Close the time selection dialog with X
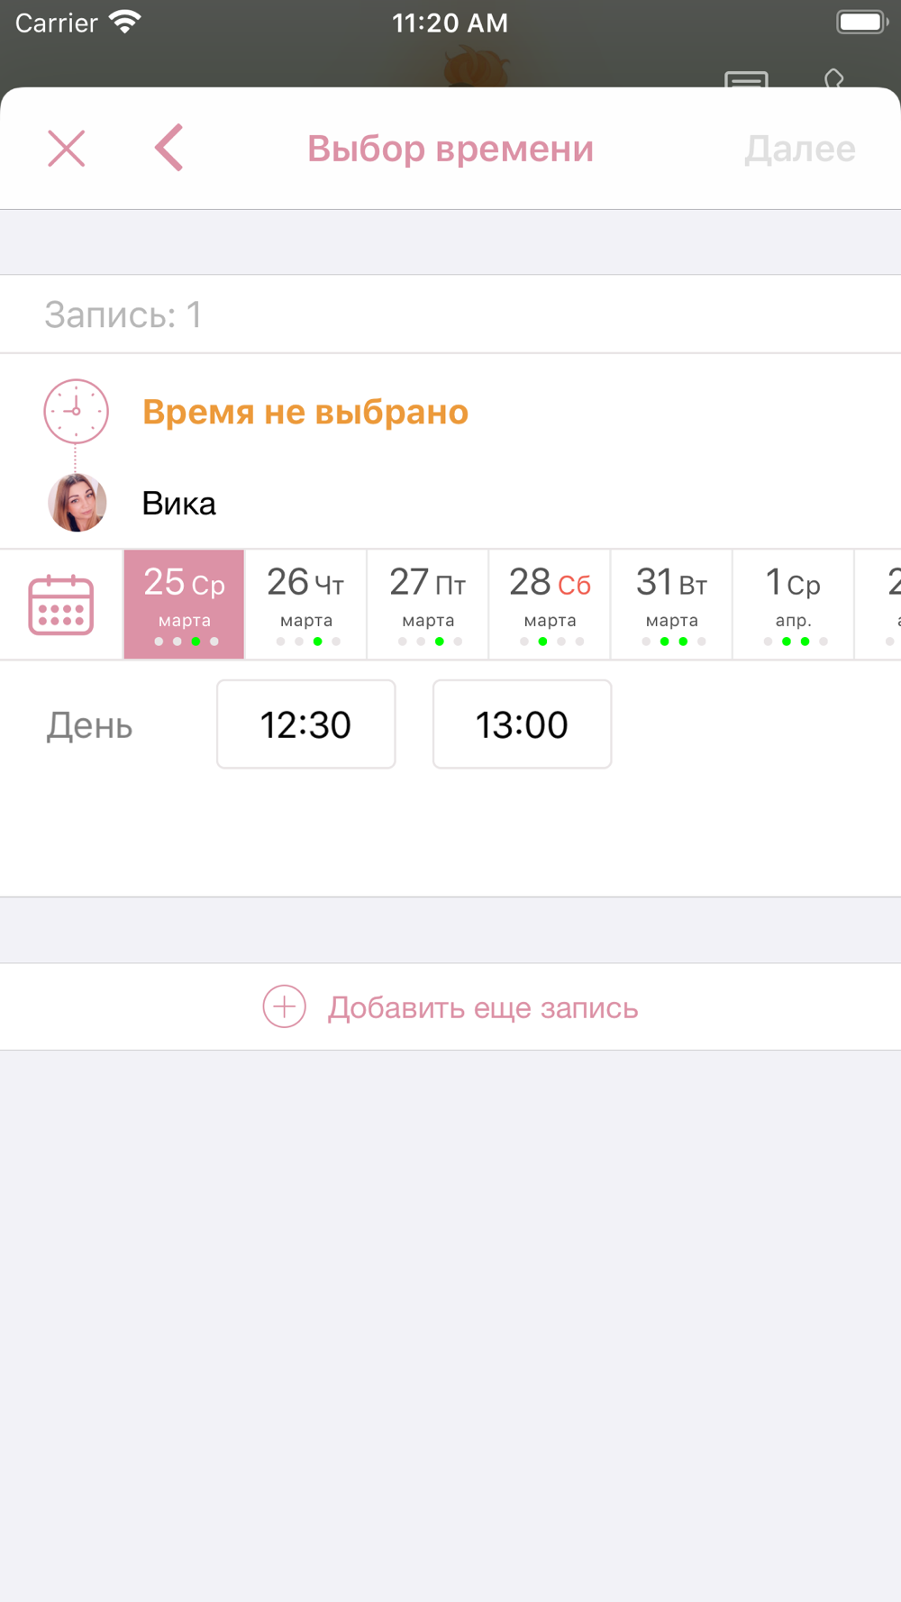901x1602 pixels. [x=66, y=149]
